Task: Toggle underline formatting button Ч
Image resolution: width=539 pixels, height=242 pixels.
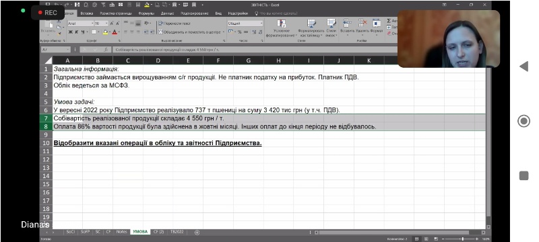Action: [82, 32]
